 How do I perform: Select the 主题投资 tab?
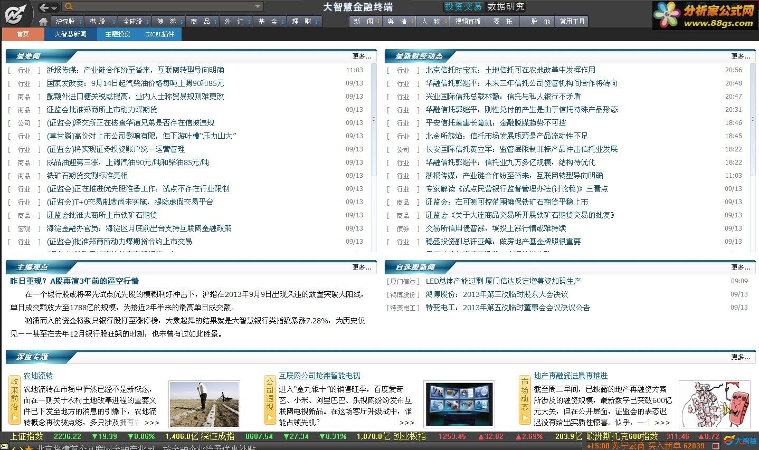click(118, 34)
